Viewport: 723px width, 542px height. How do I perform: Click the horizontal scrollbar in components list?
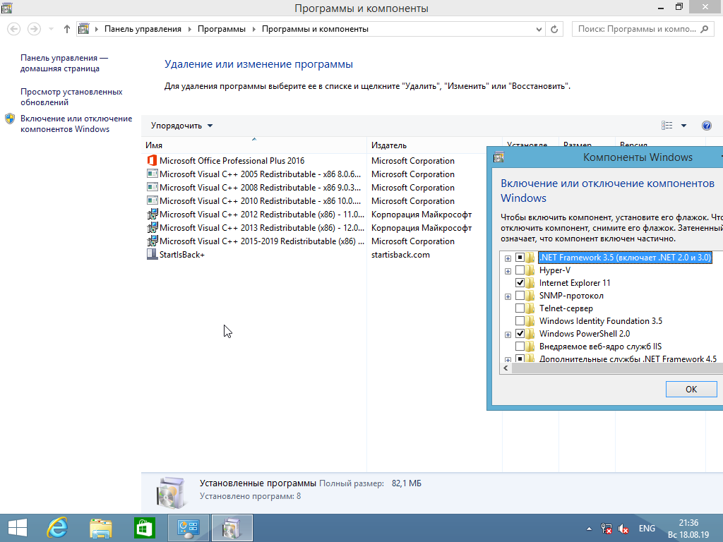pyautogui.click(x=607, y=368)
